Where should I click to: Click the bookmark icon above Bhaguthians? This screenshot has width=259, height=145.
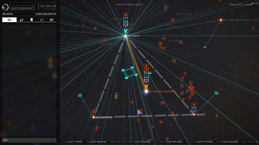pos(94,112)
